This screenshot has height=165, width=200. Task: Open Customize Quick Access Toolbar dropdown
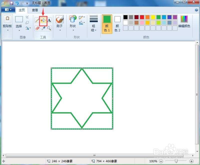pyautogui.click(x=27, y=3)
